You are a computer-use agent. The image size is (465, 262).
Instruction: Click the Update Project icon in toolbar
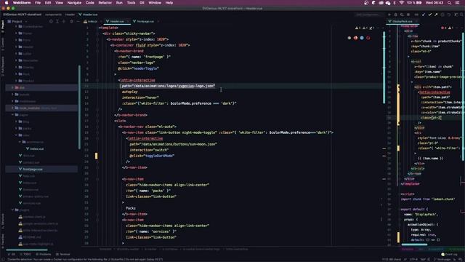pyautogui.click(x=424, y=15)
